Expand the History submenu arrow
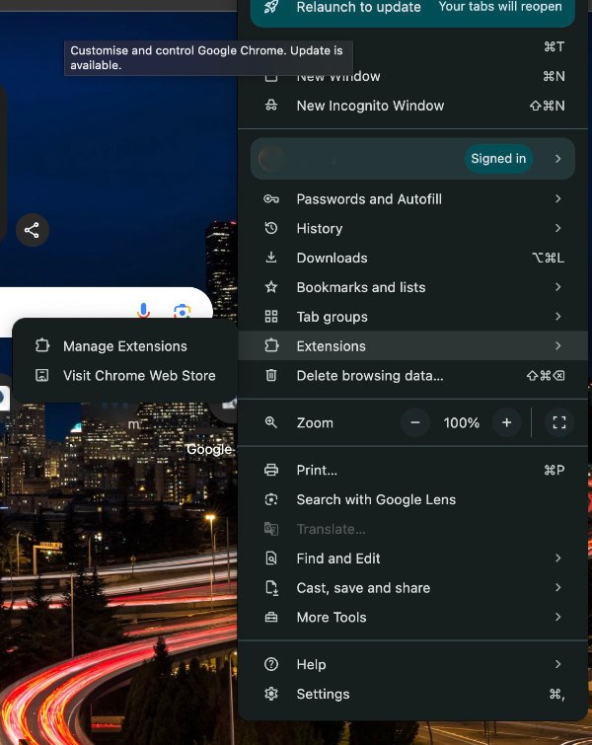 tap(557, 229)
